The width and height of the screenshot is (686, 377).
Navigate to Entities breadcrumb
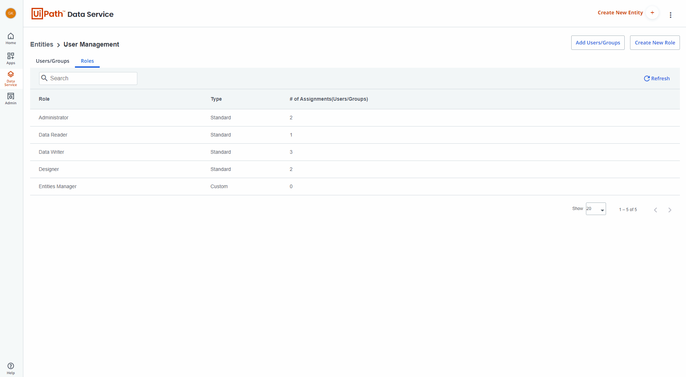pos(42,44)
